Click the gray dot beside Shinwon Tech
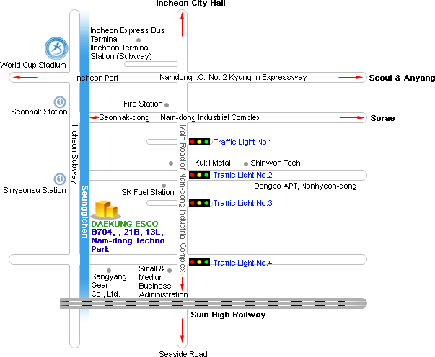The image size is (435, 357). click(x=246, y=164)
